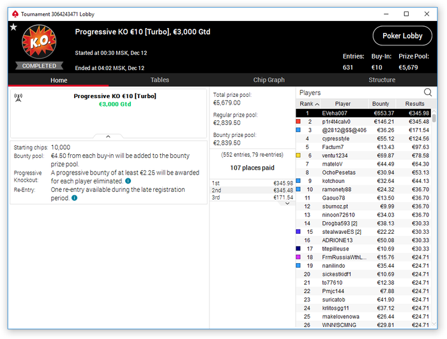Open the Poker Lobby
The width and height of the screenshot is (447, 339).
point(402,36)
